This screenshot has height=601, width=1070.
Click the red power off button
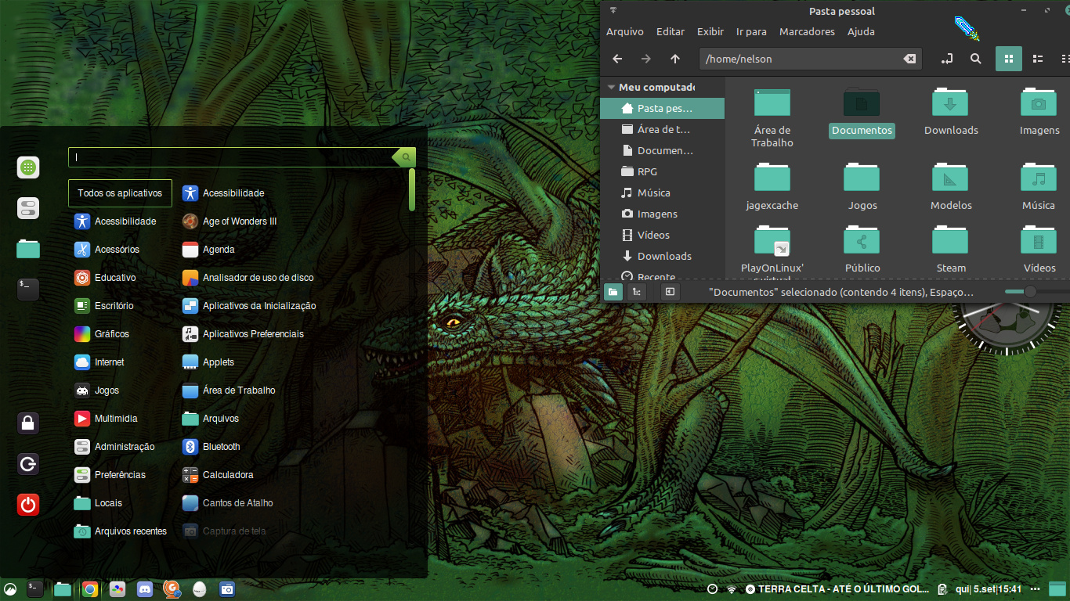pyautogui.click(x=28, y=505)
